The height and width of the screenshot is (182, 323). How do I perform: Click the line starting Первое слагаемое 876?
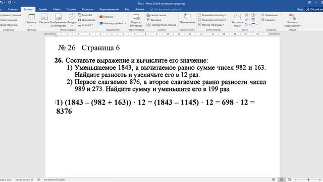pyautogui.click(x=166, y=82)
